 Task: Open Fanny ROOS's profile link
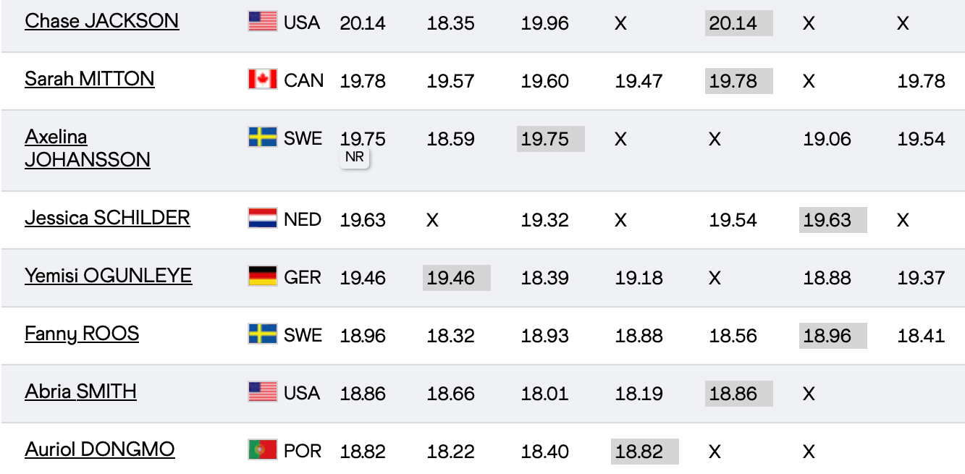coord(82,334)
